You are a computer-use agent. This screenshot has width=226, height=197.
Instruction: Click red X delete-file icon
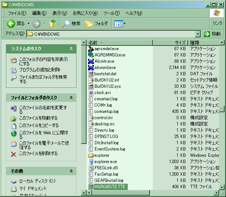coord(14,154)
